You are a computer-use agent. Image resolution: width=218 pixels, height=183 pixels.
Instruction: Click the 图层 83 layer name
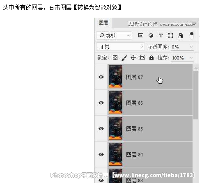point(134,181)
